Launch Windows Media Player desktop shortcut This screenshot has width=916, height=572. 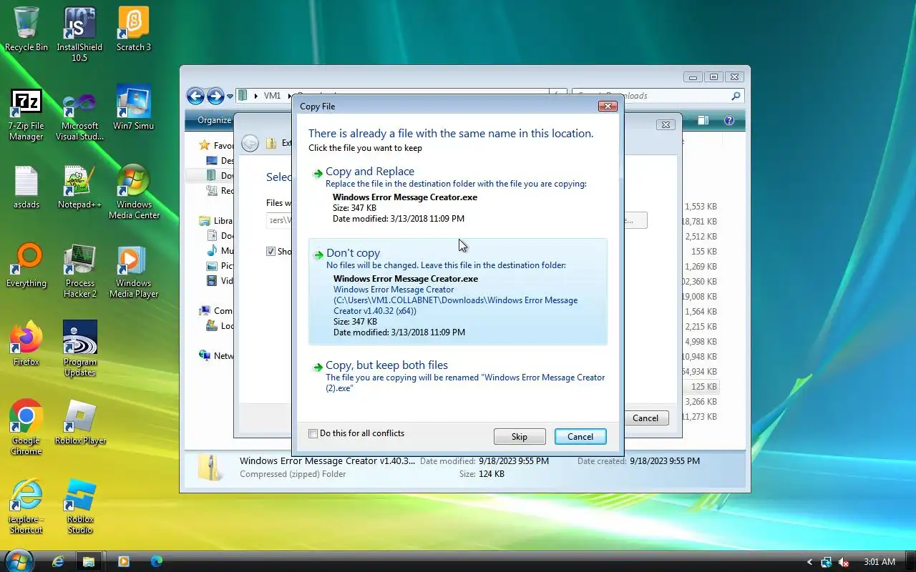(134, 271)
